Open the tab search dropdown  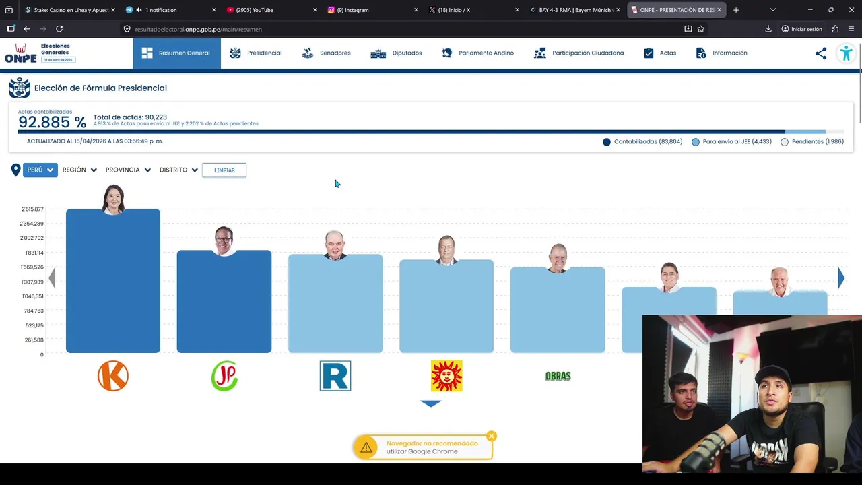[772, 10]
